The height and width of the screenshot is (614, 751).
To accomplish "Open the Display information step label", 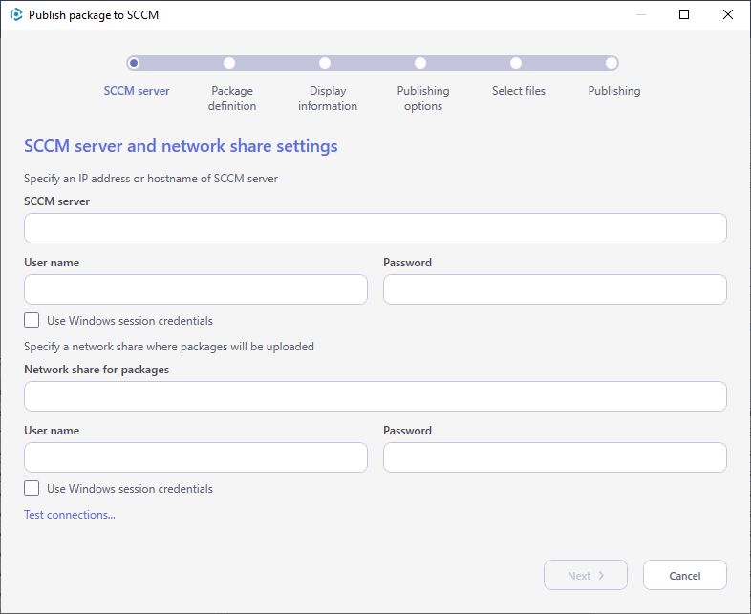I will (x=328, y=98).
